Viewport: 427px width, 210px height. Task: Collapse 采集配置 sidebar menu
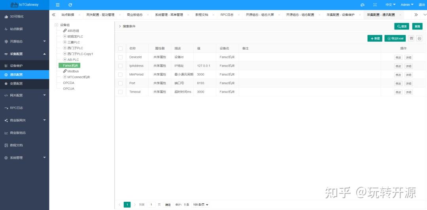tap(25, 54)
